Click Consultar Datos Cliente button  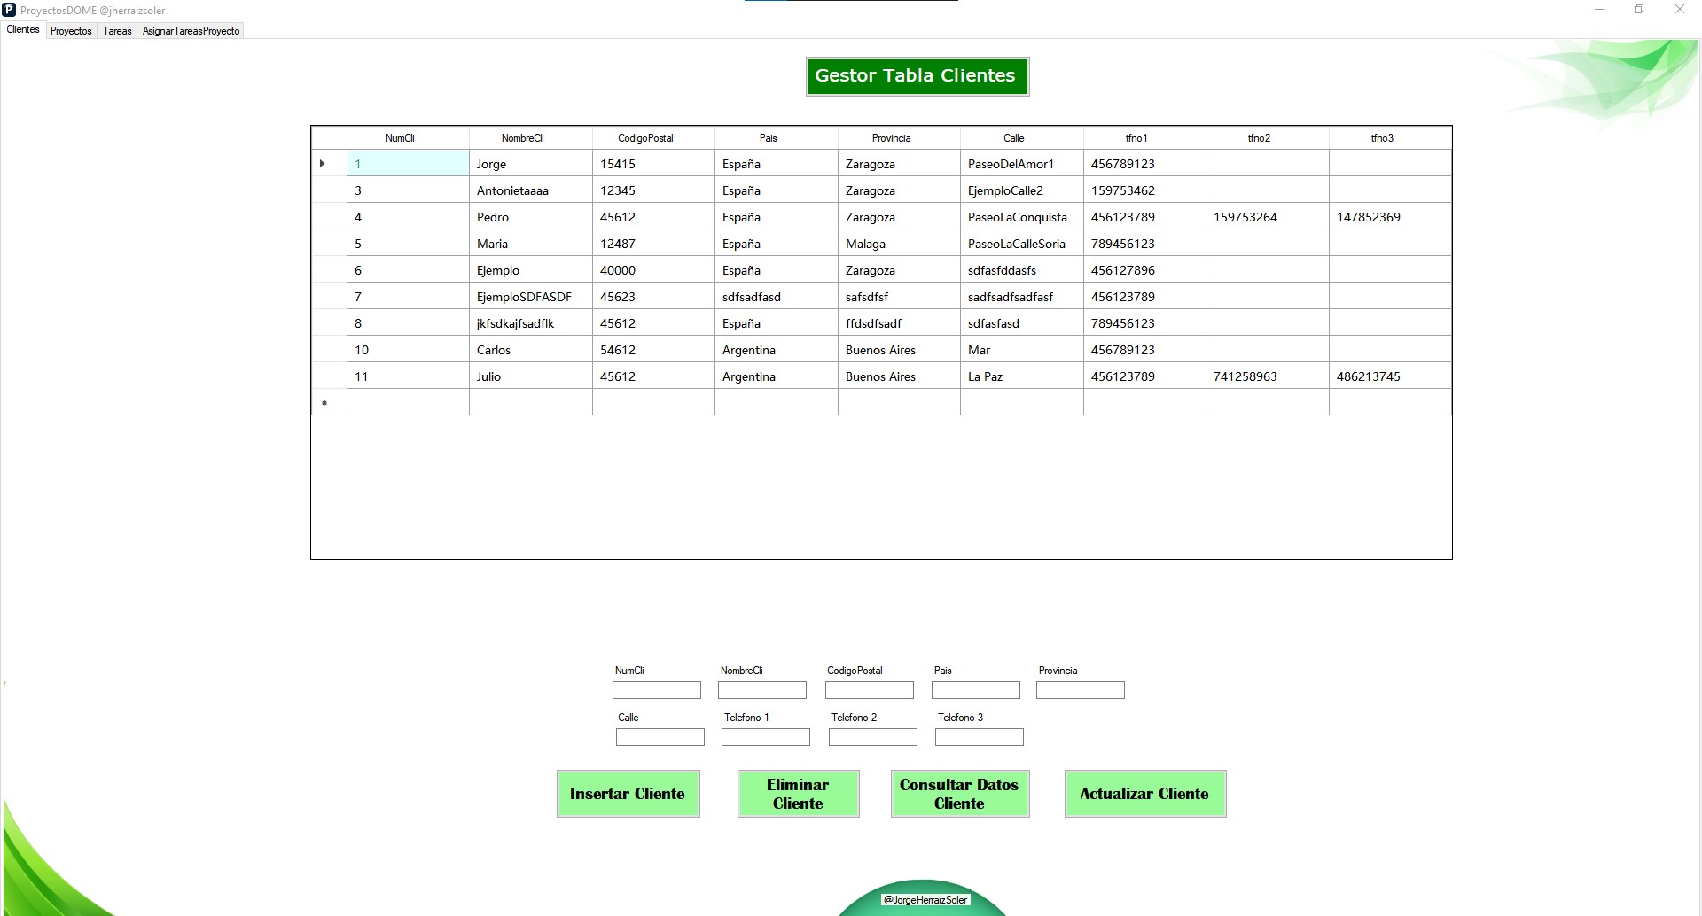(959, 794)
